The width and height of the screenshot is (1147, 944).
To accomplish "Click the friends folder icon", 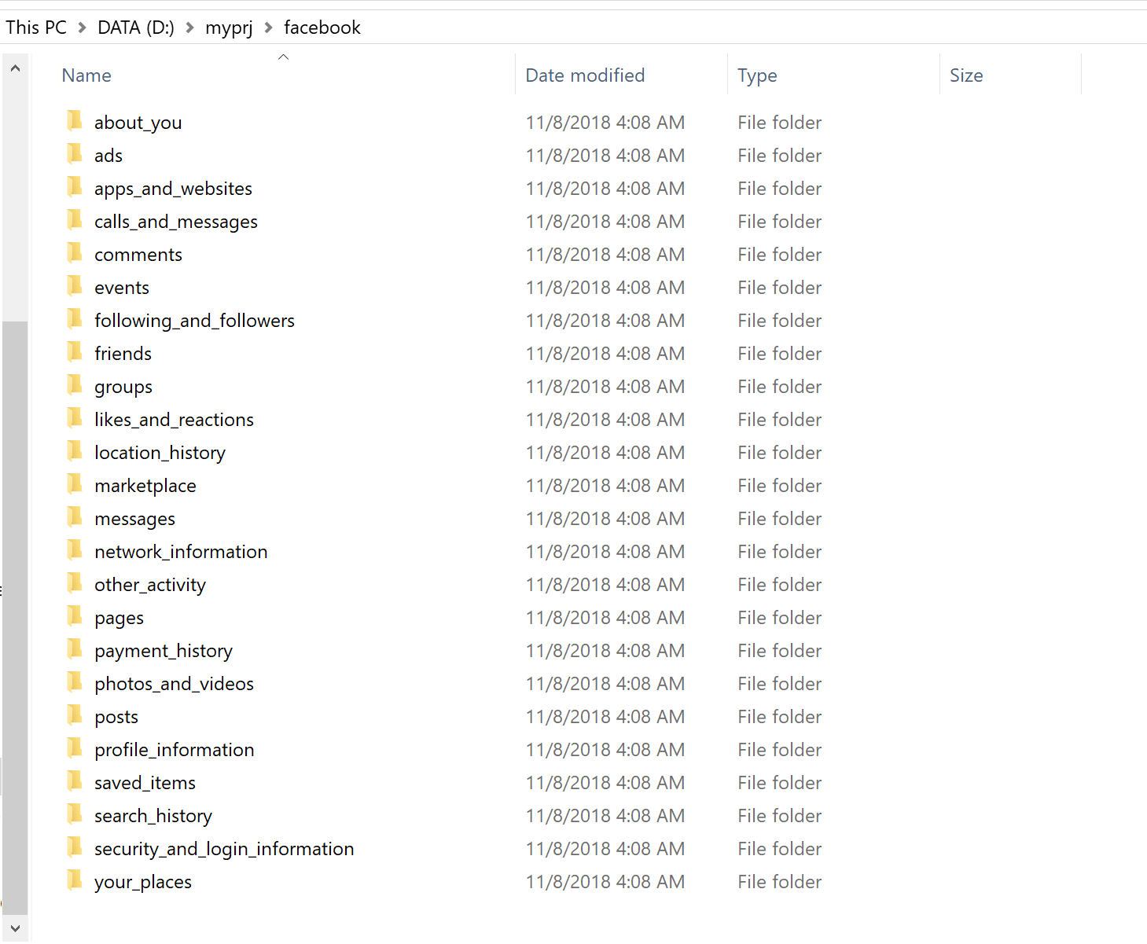I will (75, 351).
